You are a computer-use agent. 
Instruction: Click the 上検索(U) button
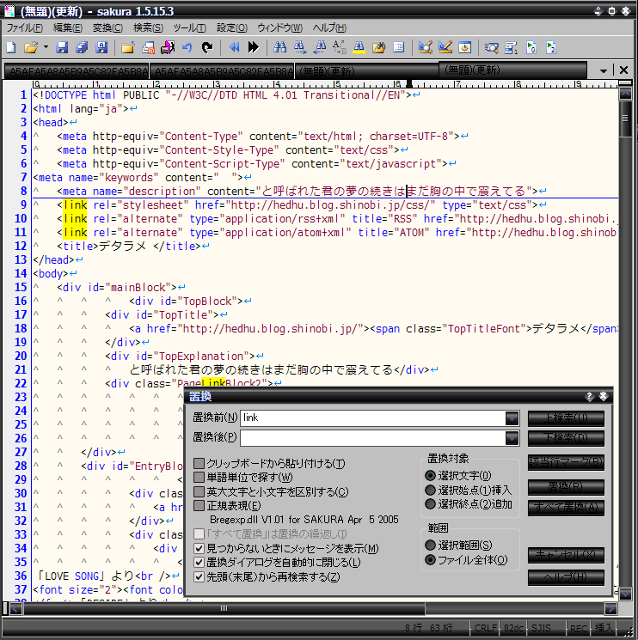click(x=566, y=418)
